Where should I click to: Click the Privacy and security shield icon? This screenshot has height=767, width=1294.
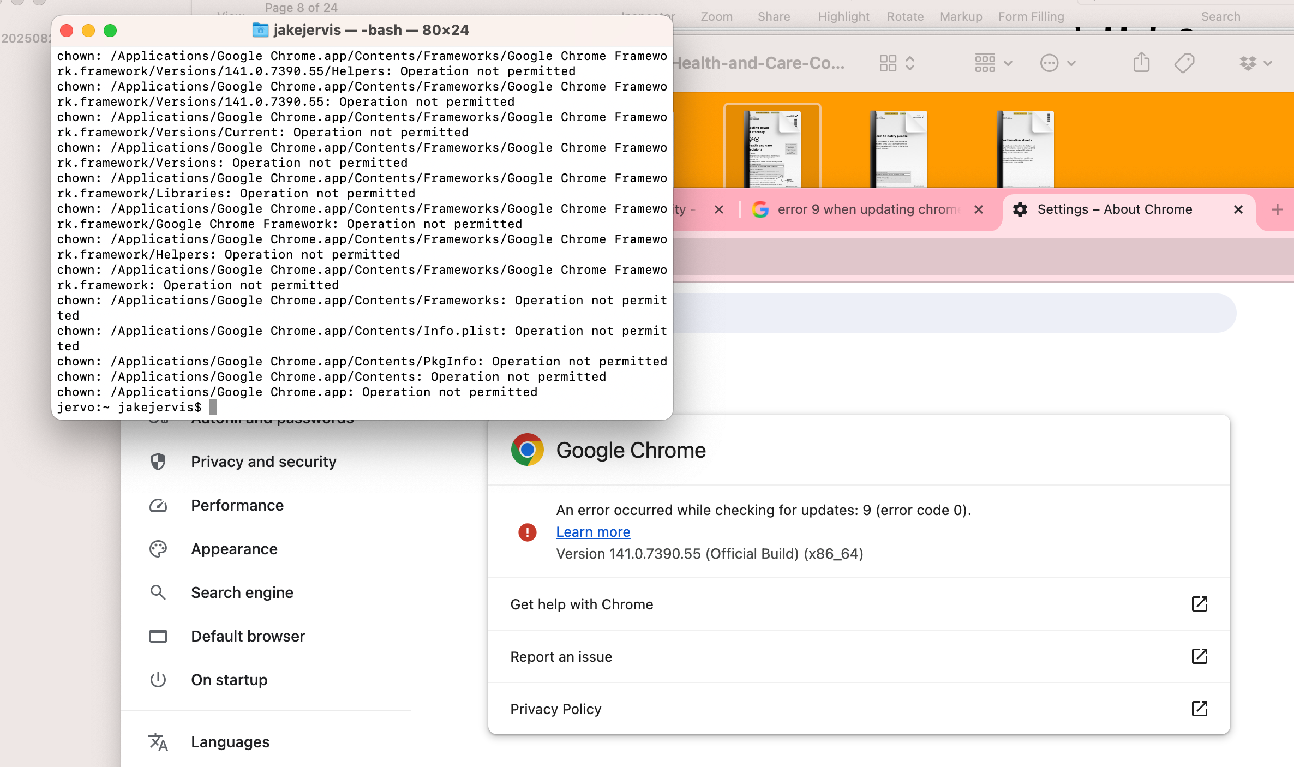tap(158, 462)
